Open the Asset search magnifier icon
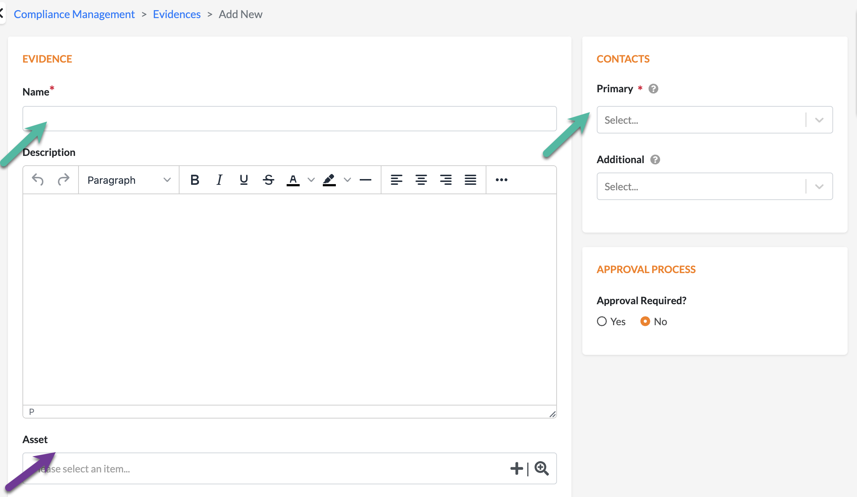The height and width of the screenshot is (497, 857). click(x=542, y=468)
